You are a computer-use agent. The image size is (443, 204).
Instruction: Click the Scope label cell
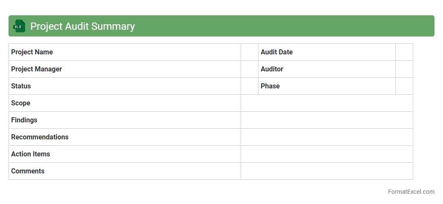124,103
